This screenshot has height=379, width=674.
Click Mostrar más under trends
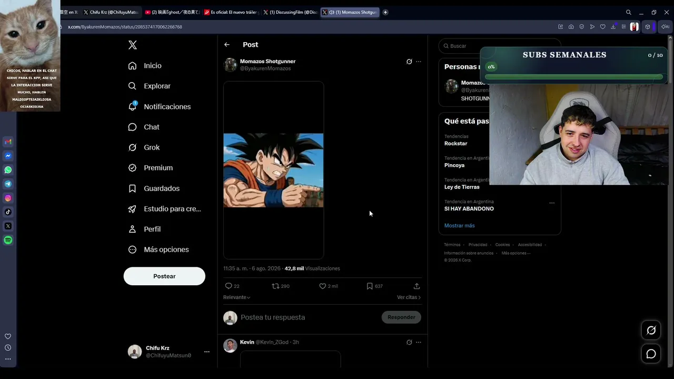click(x=459, y=226)
